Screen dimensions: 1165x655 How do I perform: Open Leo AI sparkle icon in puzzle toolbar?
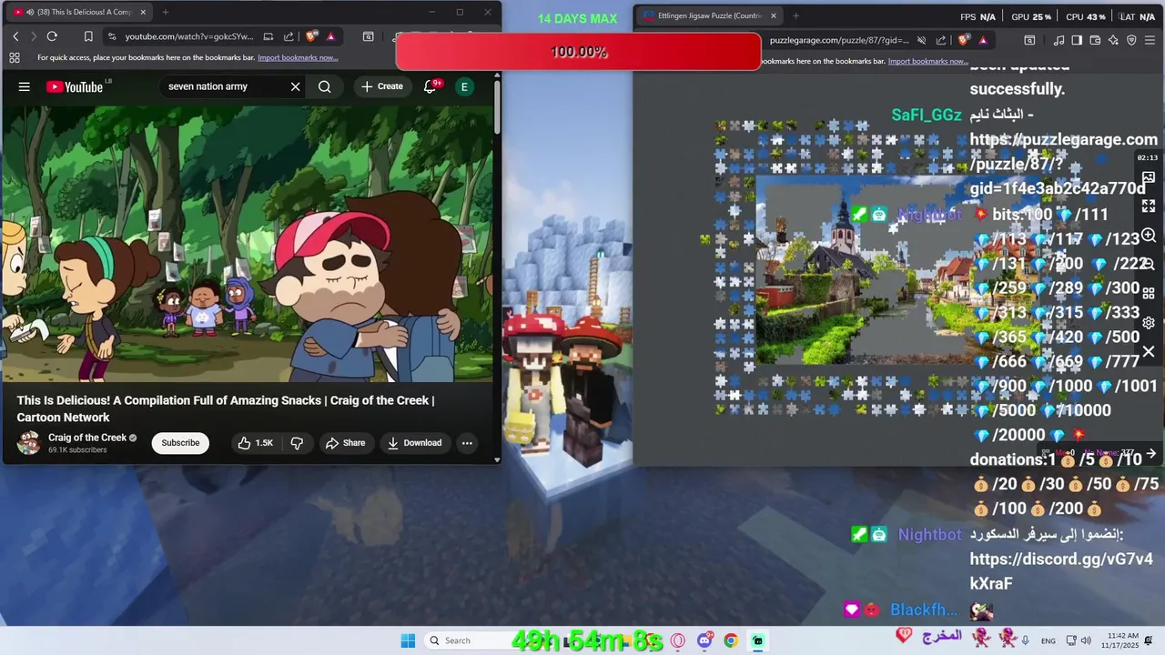pyautogui.click(x=1113, y=40)
